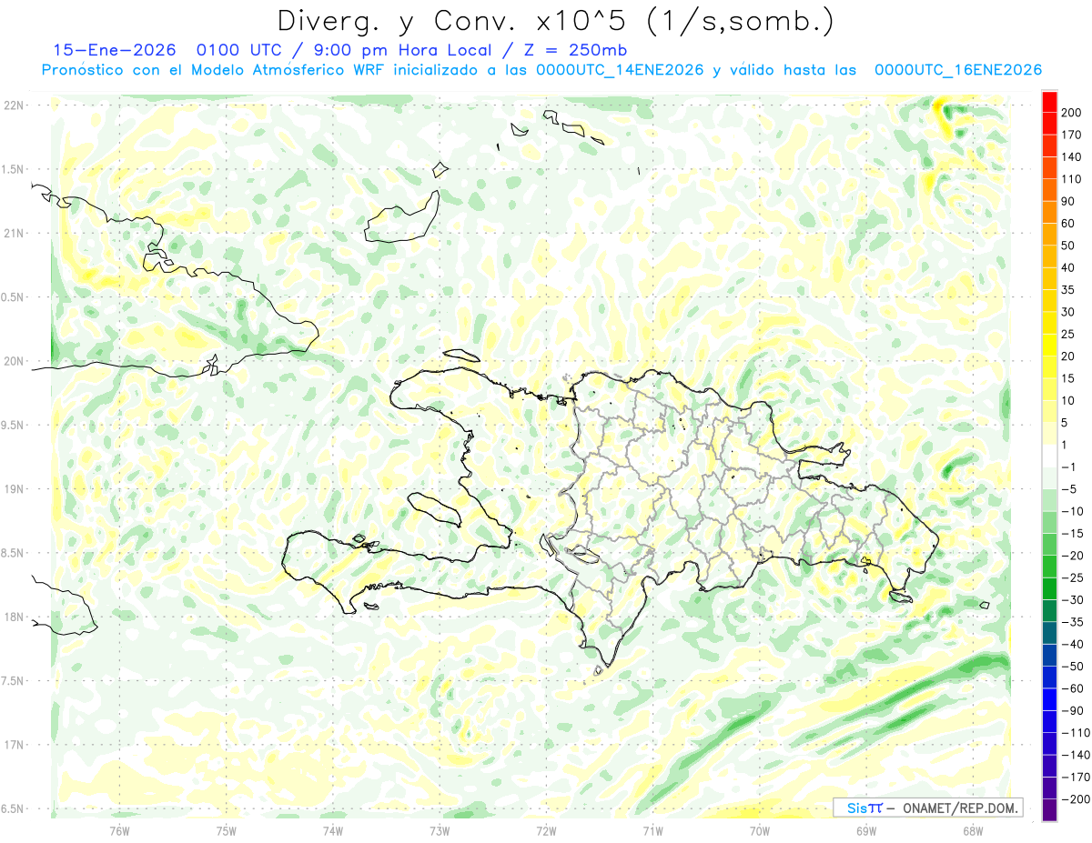Click the -60 colorbar value

[1071, 689]
